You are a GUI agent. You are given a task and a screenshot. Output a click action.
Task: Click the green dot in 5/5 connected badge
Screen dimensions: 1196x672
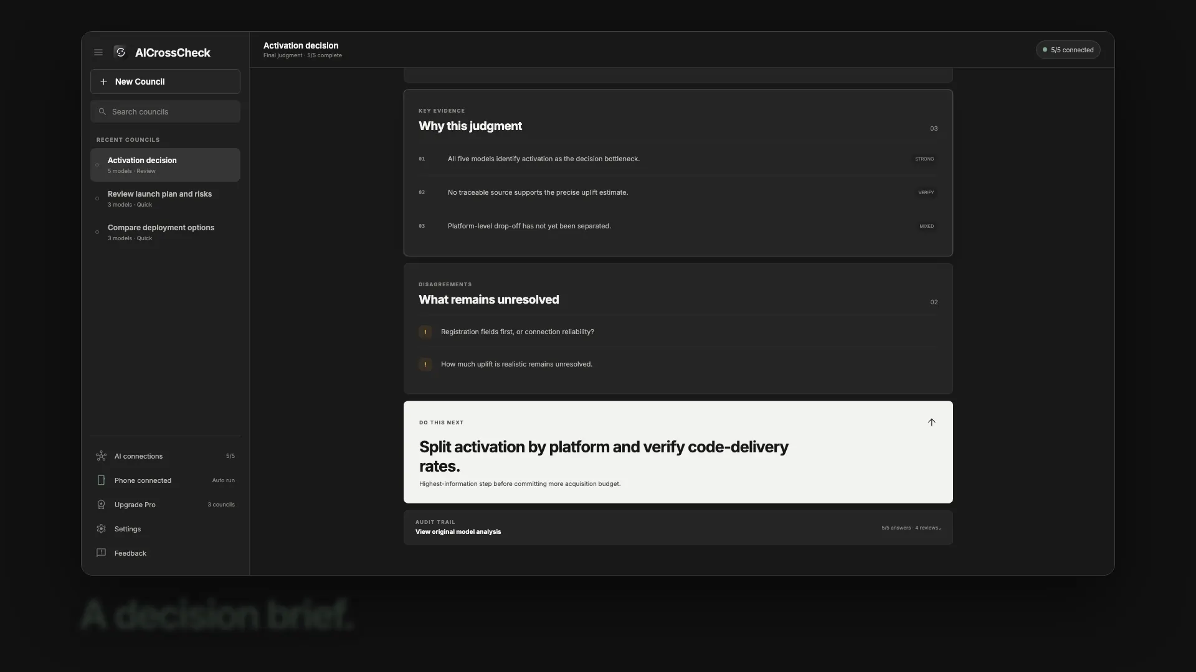[1045, 50]
